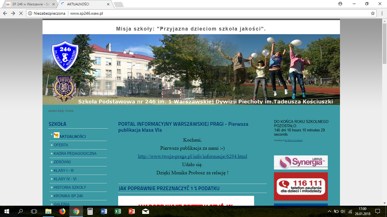The width and height of the screenshot is (387, 217).
Task: Open KLASY IV - VI menu item
Action: click(65, 179)
